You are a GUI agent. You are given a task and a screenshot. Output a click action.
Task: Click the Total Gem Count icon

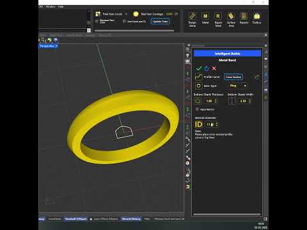coord(98,14)
